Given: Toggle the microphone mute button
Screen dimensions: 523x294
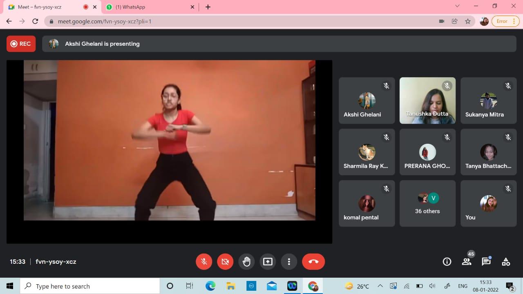Looking at the screenshot, I should (x=204, y=262).
